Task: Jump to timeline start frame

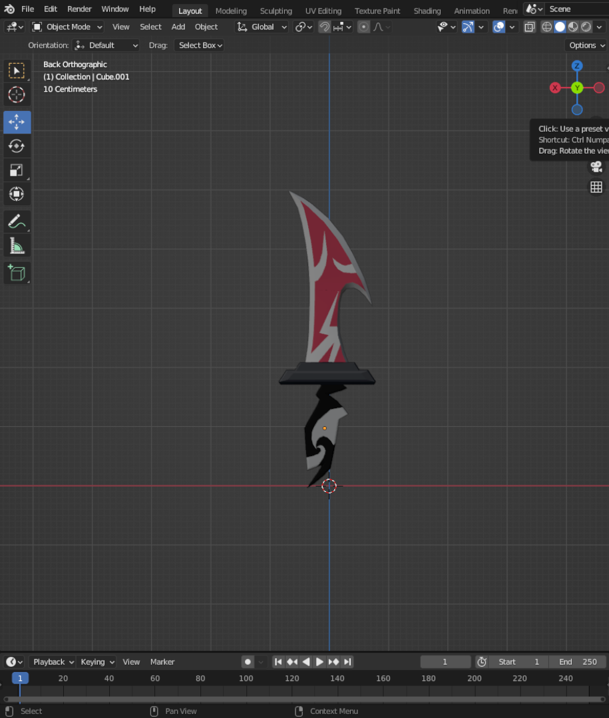Action: click(x=278, y=661)
